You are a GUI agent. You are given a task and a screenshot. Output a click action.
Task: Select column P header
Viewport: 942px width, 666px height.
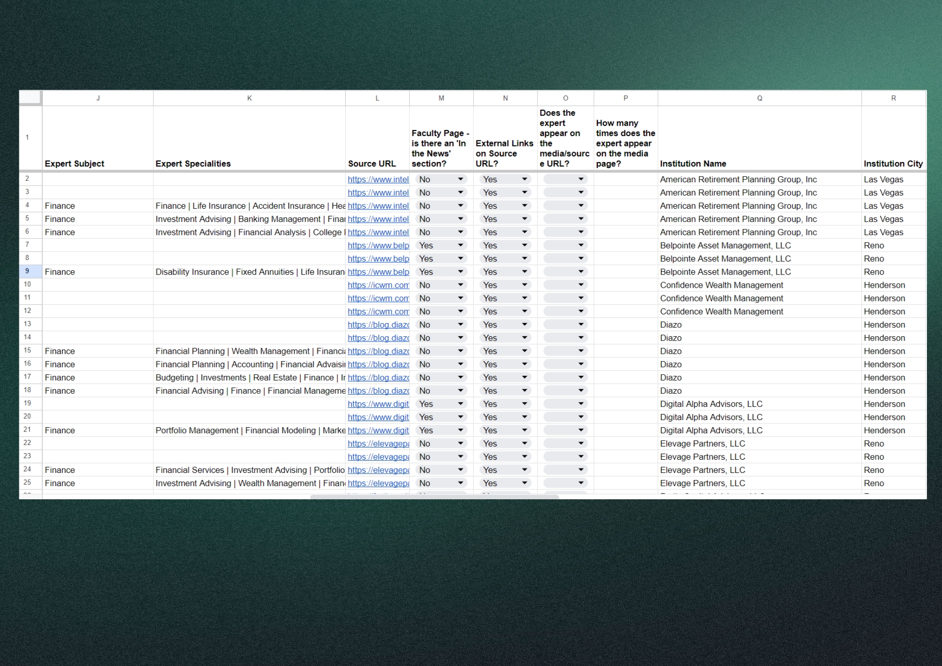point(625,98)
